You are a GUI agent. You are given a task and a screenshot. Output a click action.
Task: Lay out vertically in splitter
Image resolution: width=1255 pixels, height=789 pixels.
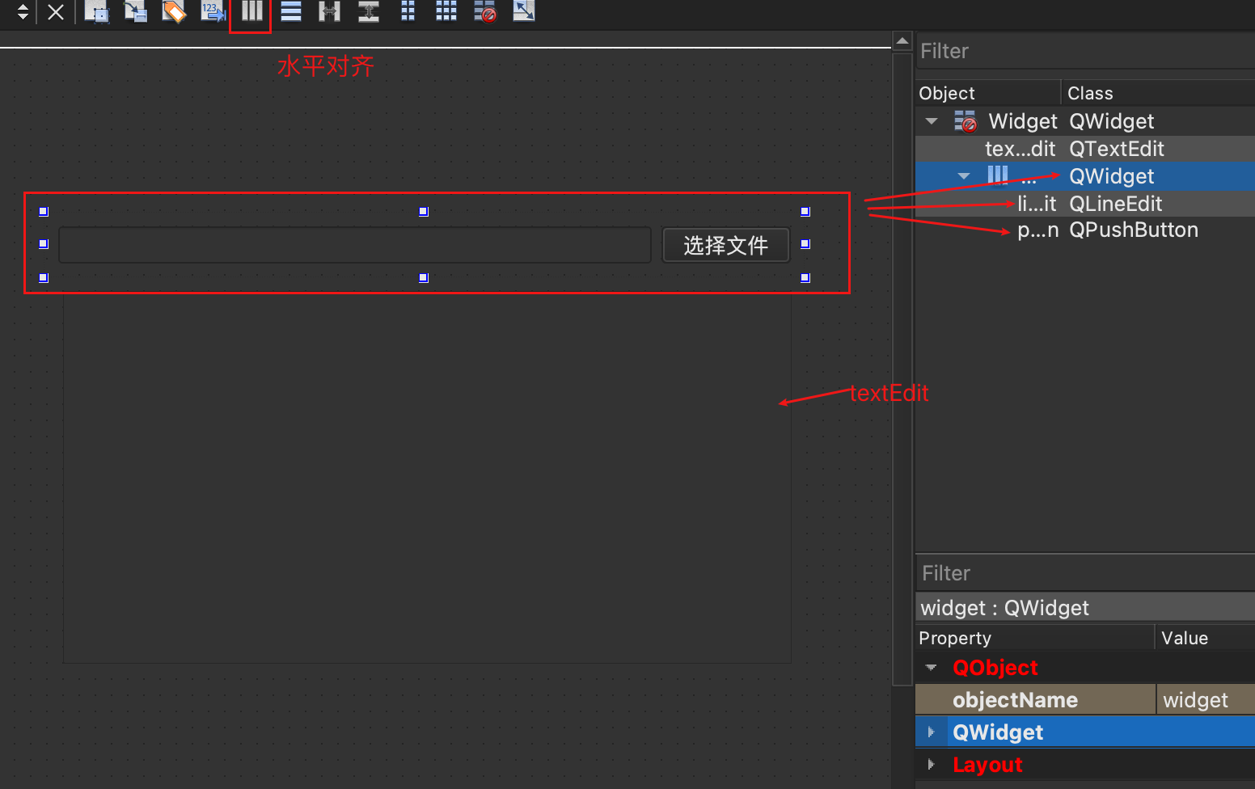(x=369, y=11)
